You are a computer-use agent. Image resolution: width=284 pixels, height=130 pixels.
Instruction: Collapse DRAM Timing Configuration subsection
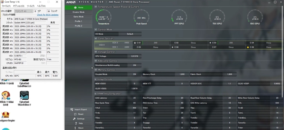click(x=95, y=94)
